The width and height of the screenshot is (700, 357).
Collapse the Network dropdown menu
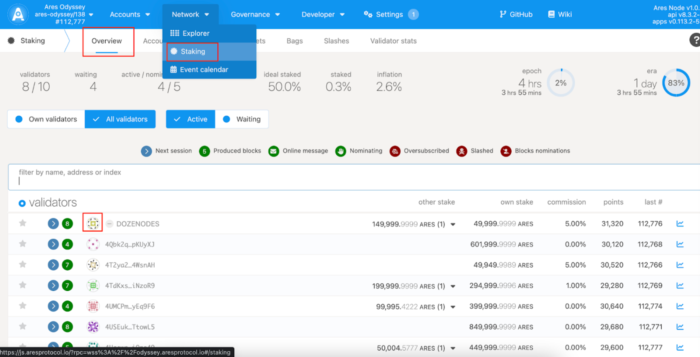pos(190,14)
